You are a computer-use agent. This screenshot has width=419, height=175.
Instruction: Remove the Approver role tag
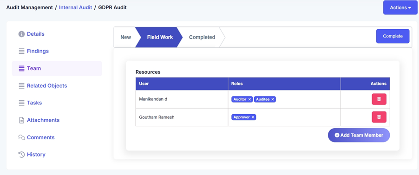[x=253, y=117]
